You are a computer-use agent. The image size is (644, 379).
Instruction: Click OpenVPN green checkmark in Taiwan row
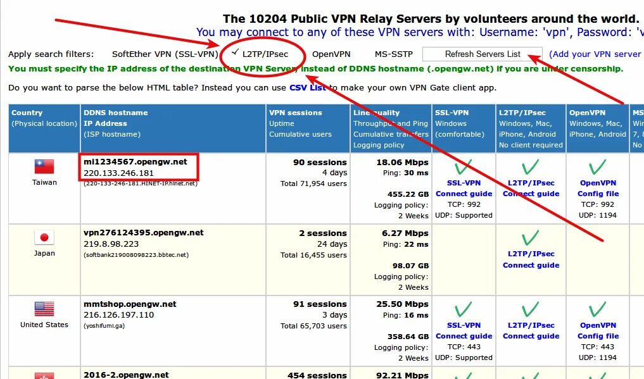(598, 167)
